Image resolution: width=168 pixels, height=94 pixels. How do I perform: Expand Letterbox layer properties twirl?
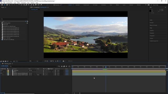(x=7, y=70)
